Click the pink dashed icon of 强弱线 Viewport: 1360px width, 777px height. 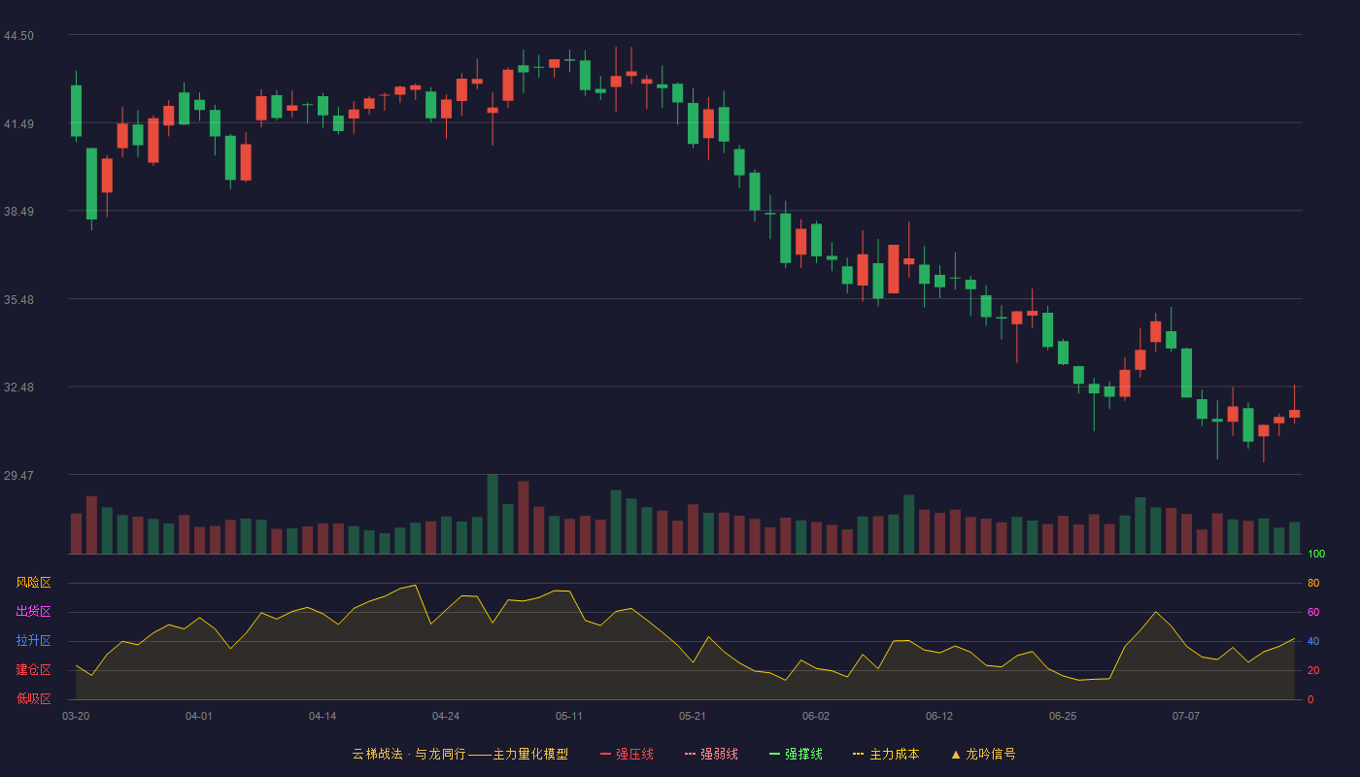point(691,754)
